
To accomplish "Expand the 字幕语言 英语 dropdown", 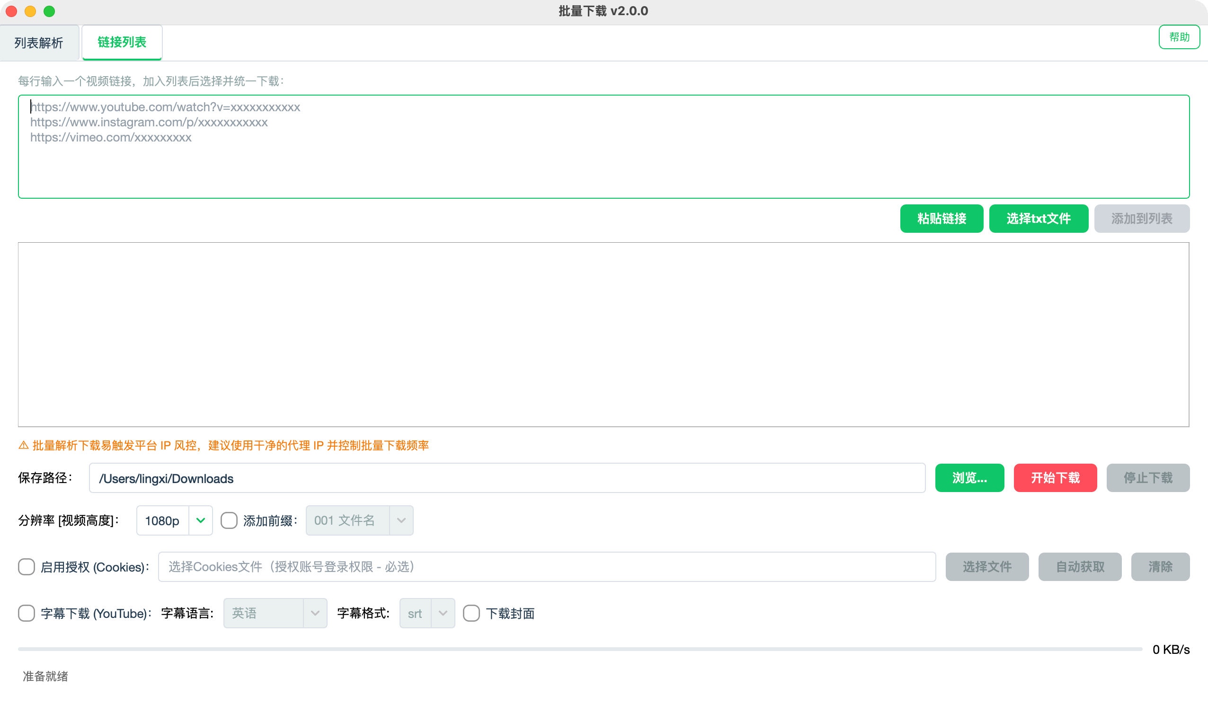I will (x=275, y=614).
